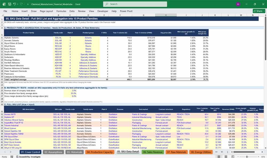Image resolution: width=267 pixels, height=158 pixels.
Task: Select the 'Epoxy Resins' family cell
Action: [29, 49]
